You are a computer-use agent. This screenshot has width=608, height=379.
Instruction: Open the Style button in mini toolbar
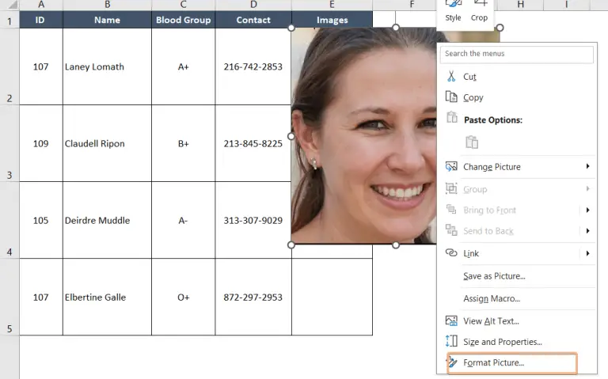point(453,11)
